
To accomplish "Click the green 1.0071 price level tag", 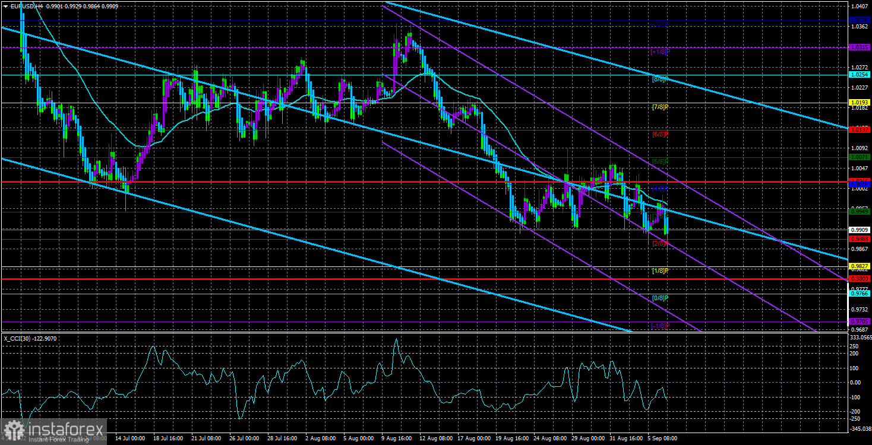I will click(x=859, y=157).
